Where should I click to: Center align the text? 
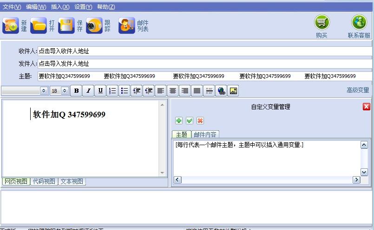point(173,91)
